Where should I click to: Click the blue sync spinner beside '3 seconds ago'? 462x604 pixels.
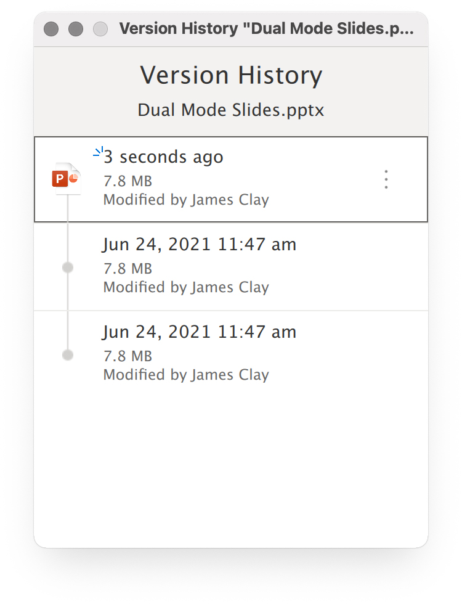(99, 153)
